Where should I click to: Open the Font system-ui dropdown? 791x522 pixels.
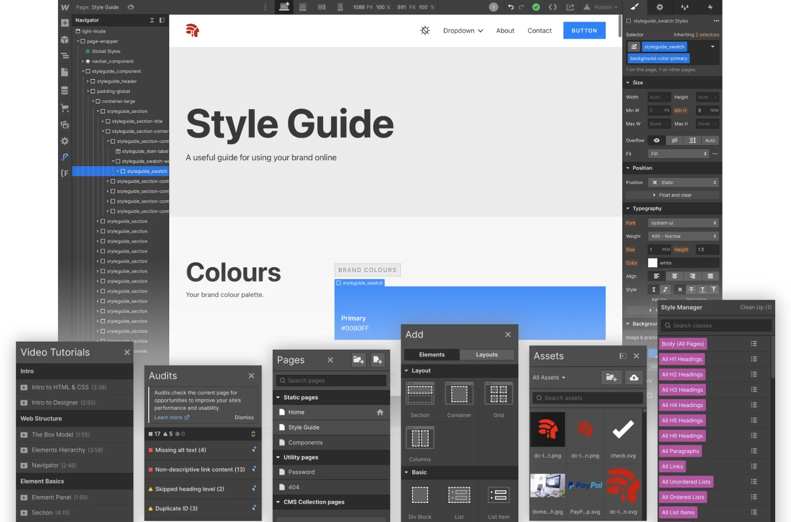click(x=683, y=223)
